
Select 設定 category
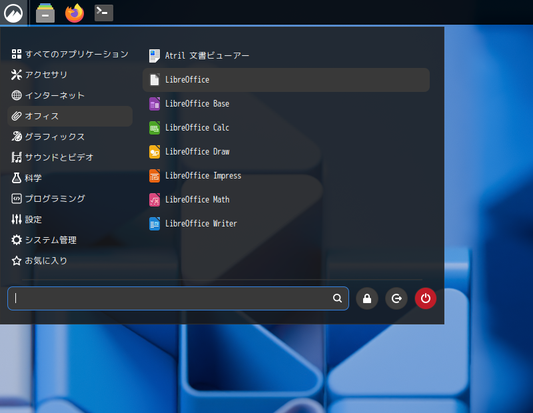[x=70, y=220]
